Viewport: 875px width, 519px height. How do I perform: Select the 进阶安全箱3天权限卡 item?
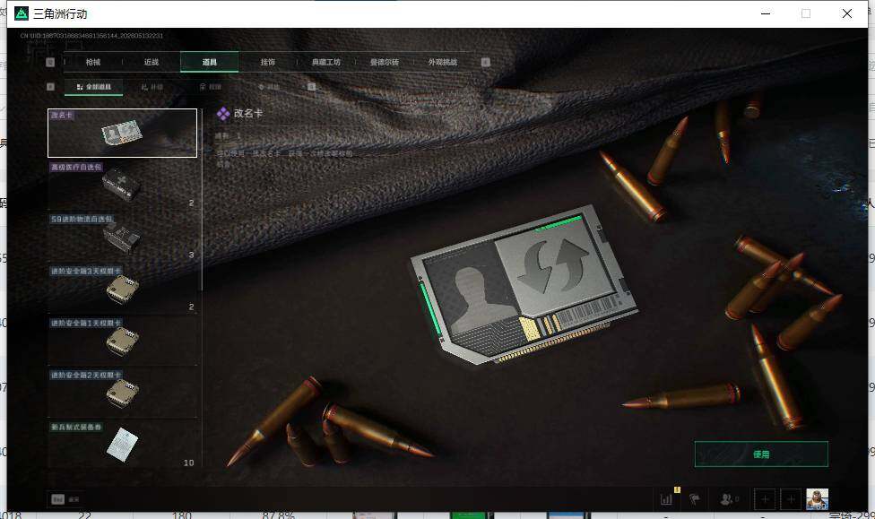[x=122, y=289]
